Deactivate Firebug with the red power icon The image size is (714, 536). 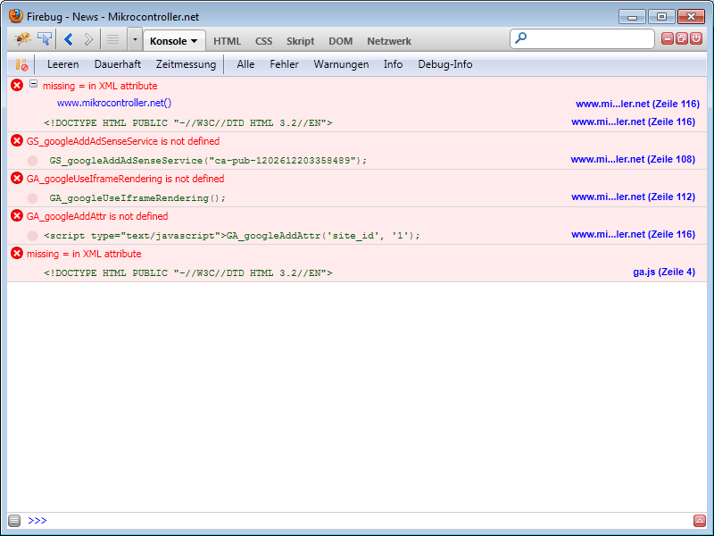pos(696,38)
